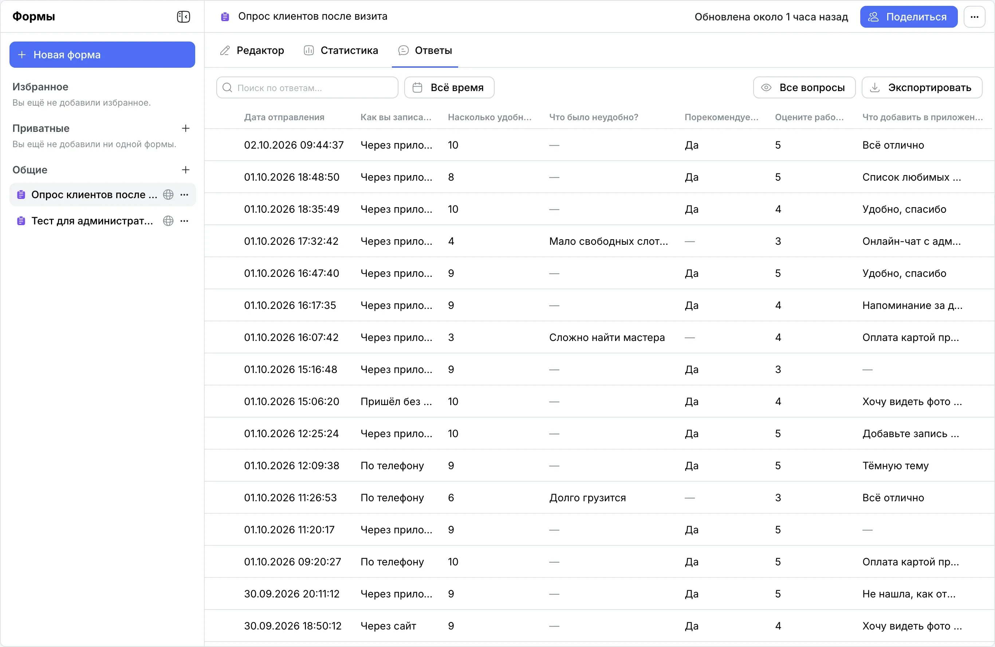Collapse the sidebar panel icon
Screen dimensions: 995x647
(183, 17)
